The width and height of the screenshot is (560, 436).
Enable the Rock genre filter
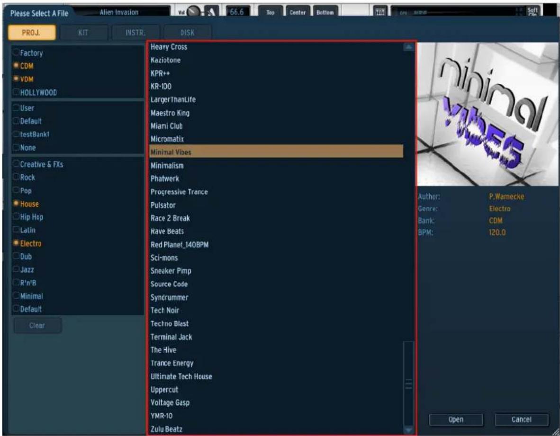point(16,177)
